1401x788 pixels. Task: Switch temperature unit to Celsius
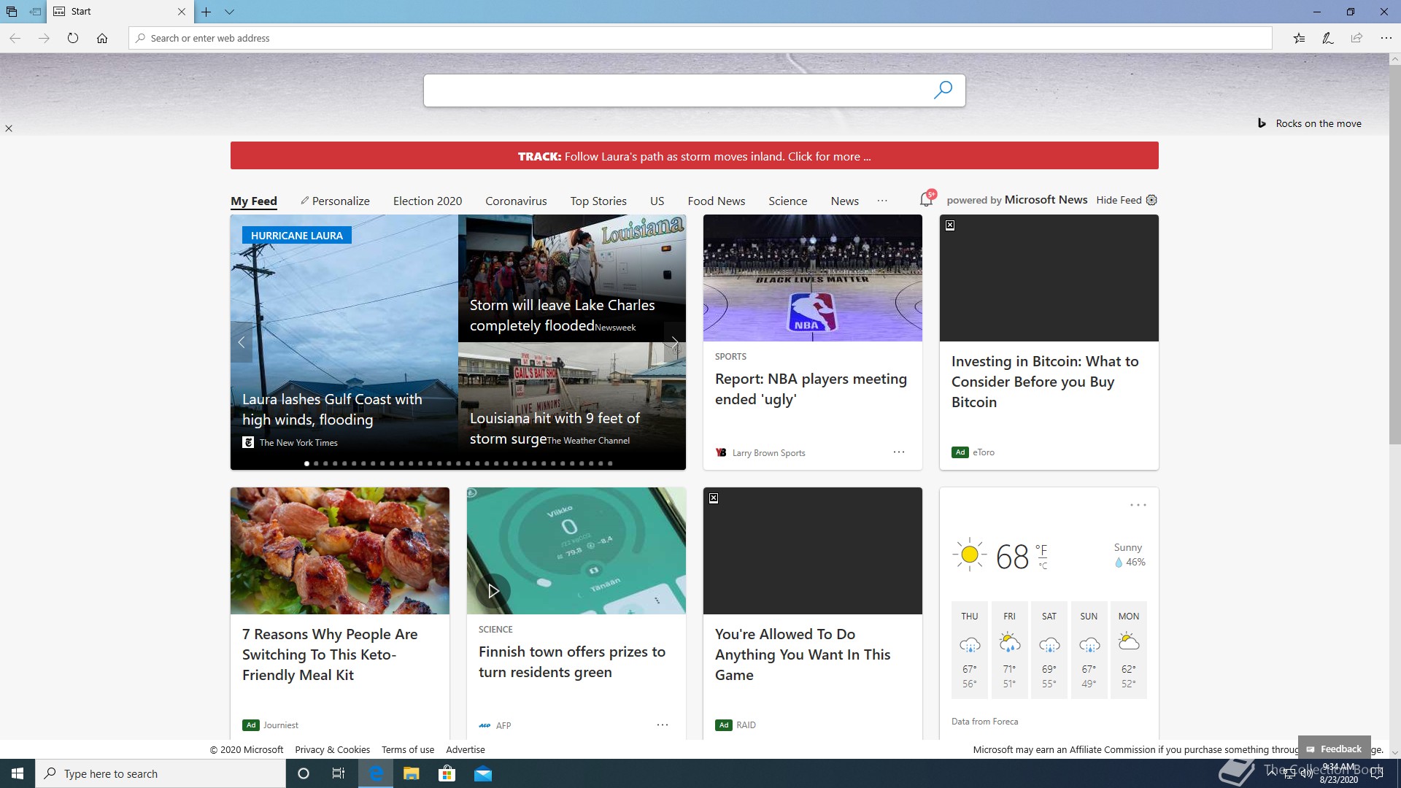[1043, 565]
